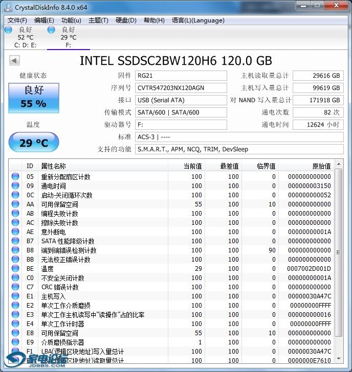
Task: Click status orb of row E3 读操作占的比率
Action: [x=15, y=314]
